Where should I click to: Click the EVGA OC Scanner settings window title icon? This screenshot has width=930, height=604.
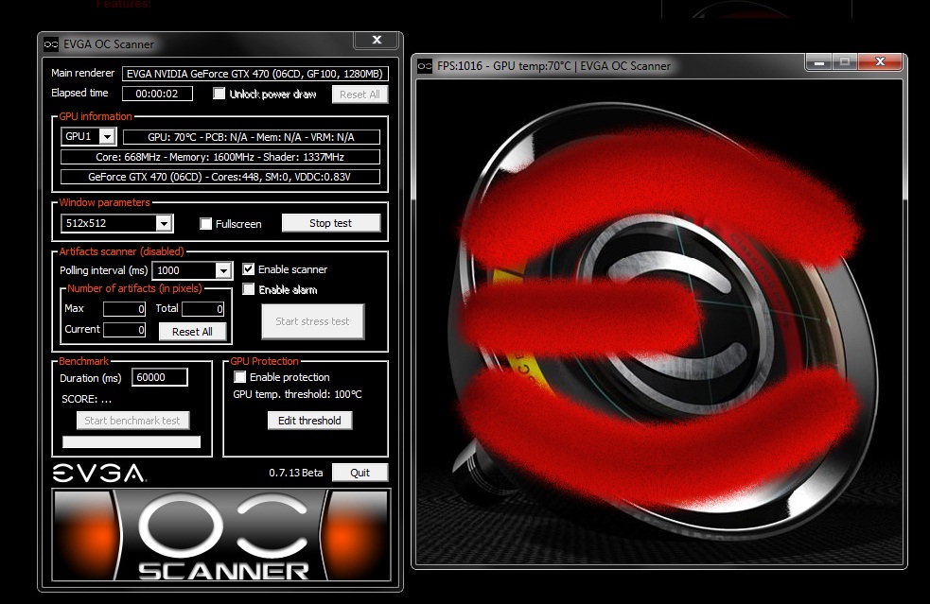pyautogui.click(x=52, y=43)
